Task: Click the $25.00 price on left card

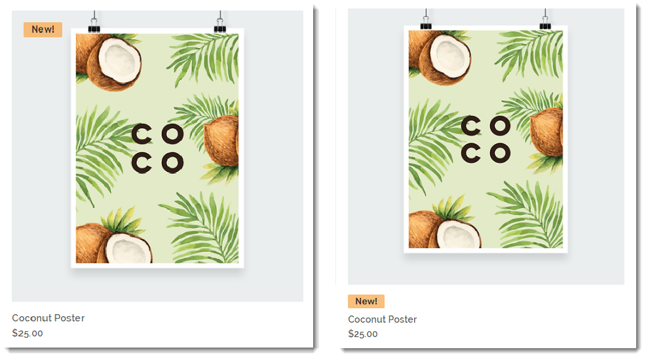Action: click(28, 333)
